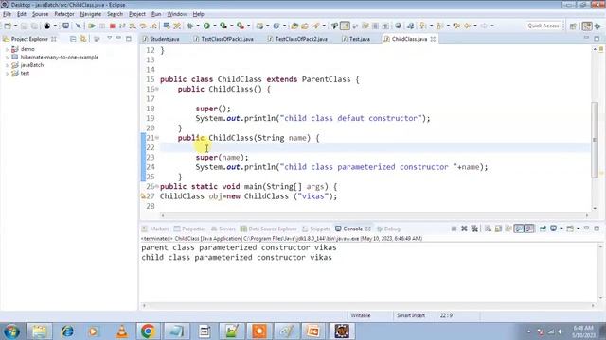Click the Writable status bar entry
606x340 pixels.
pyautogui.click(x=361, y=315)
